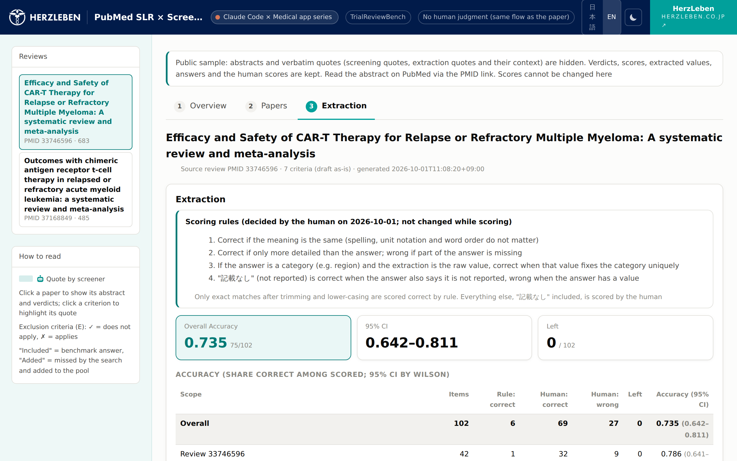Click the Items column header
The image size is (737, 461).
click(x=459, y=394)
